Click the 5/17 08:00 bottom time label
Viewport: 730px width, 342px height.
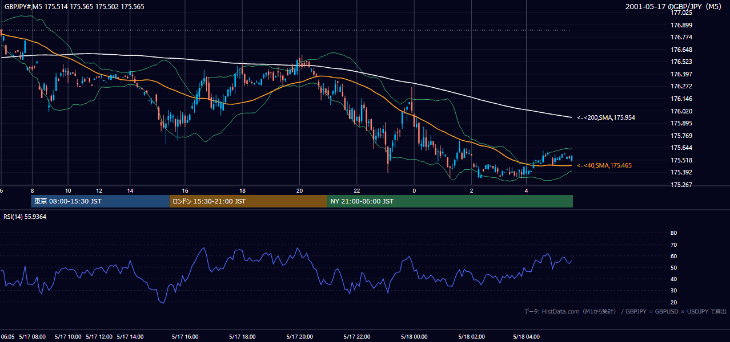(33, 337)
